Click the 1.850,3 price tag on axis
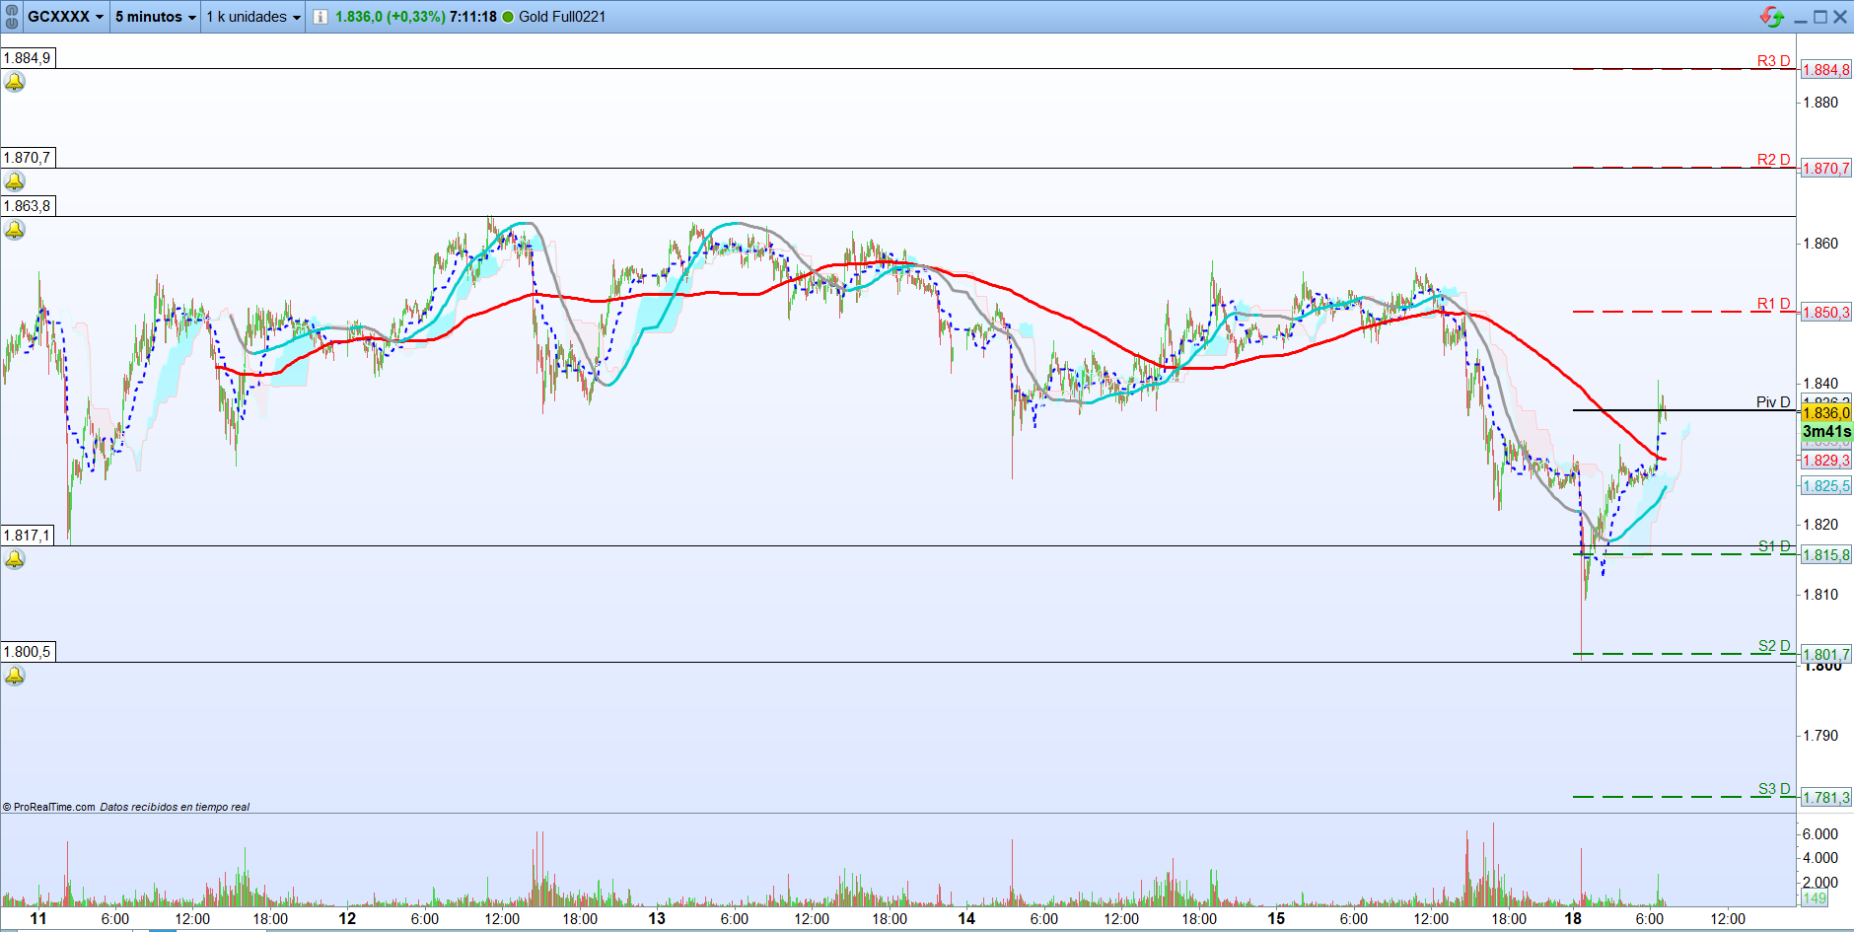Image resolution: width=1854 pixels, height=932 pixels. click(x=1826, y=313)
